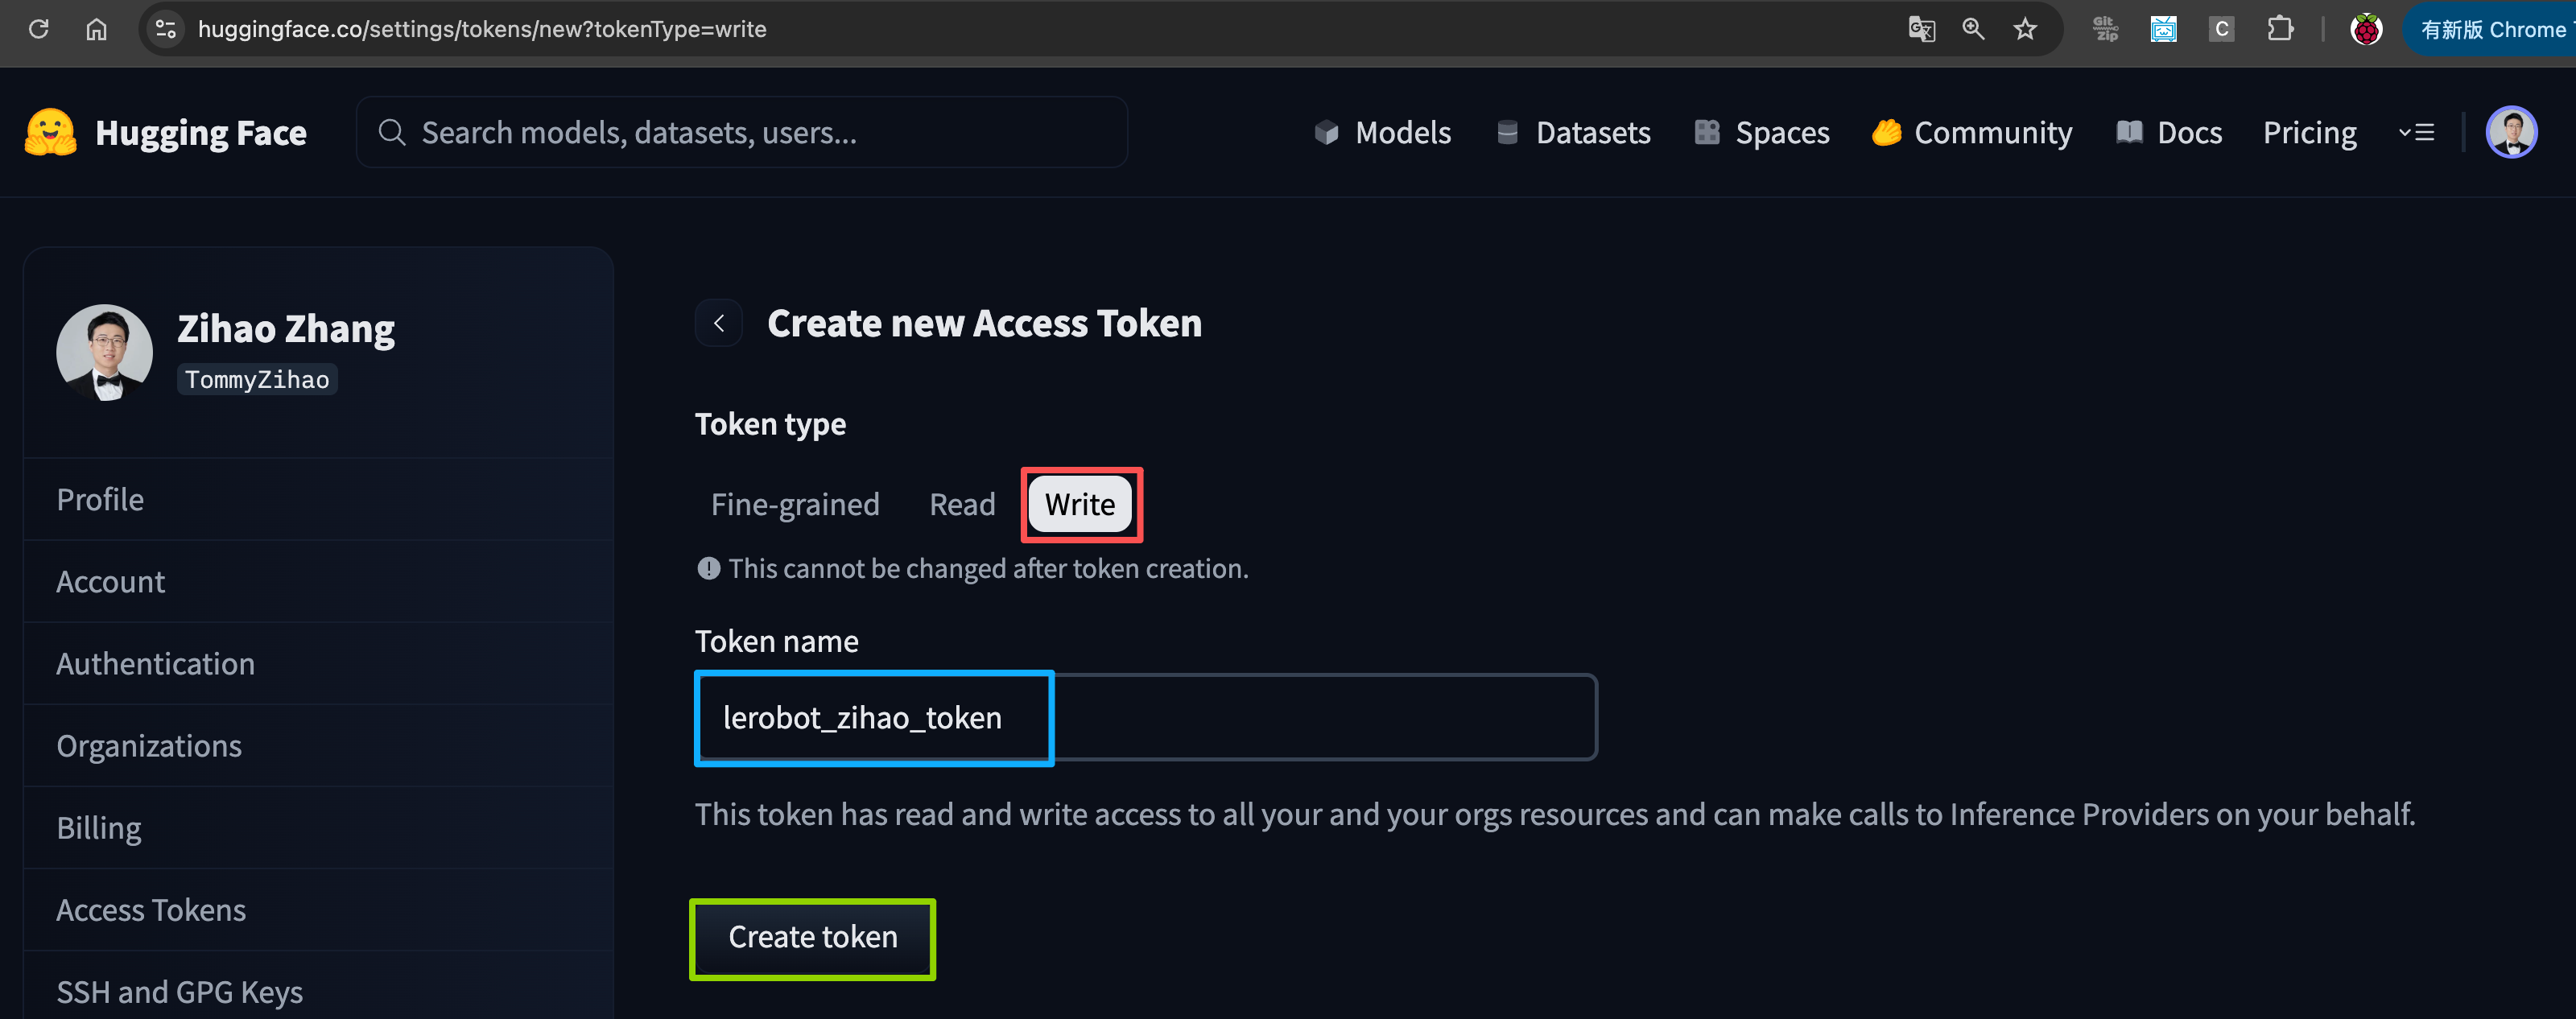The width and height of the screenshot is (2576, 1019).
Task: Bookmark this page with star icon
Action: tap(2025, 29)
